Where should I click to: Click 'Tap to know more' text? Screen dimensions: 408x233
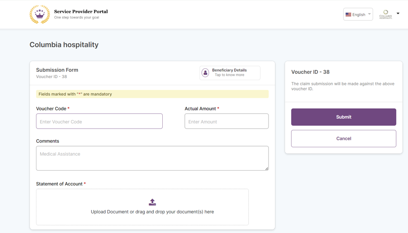pos(229,75)
